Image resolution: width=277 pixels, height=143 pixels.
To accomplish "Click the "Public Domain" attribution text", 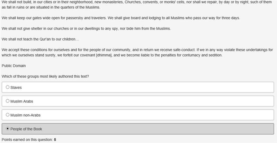I will click(x=14, y=66).
